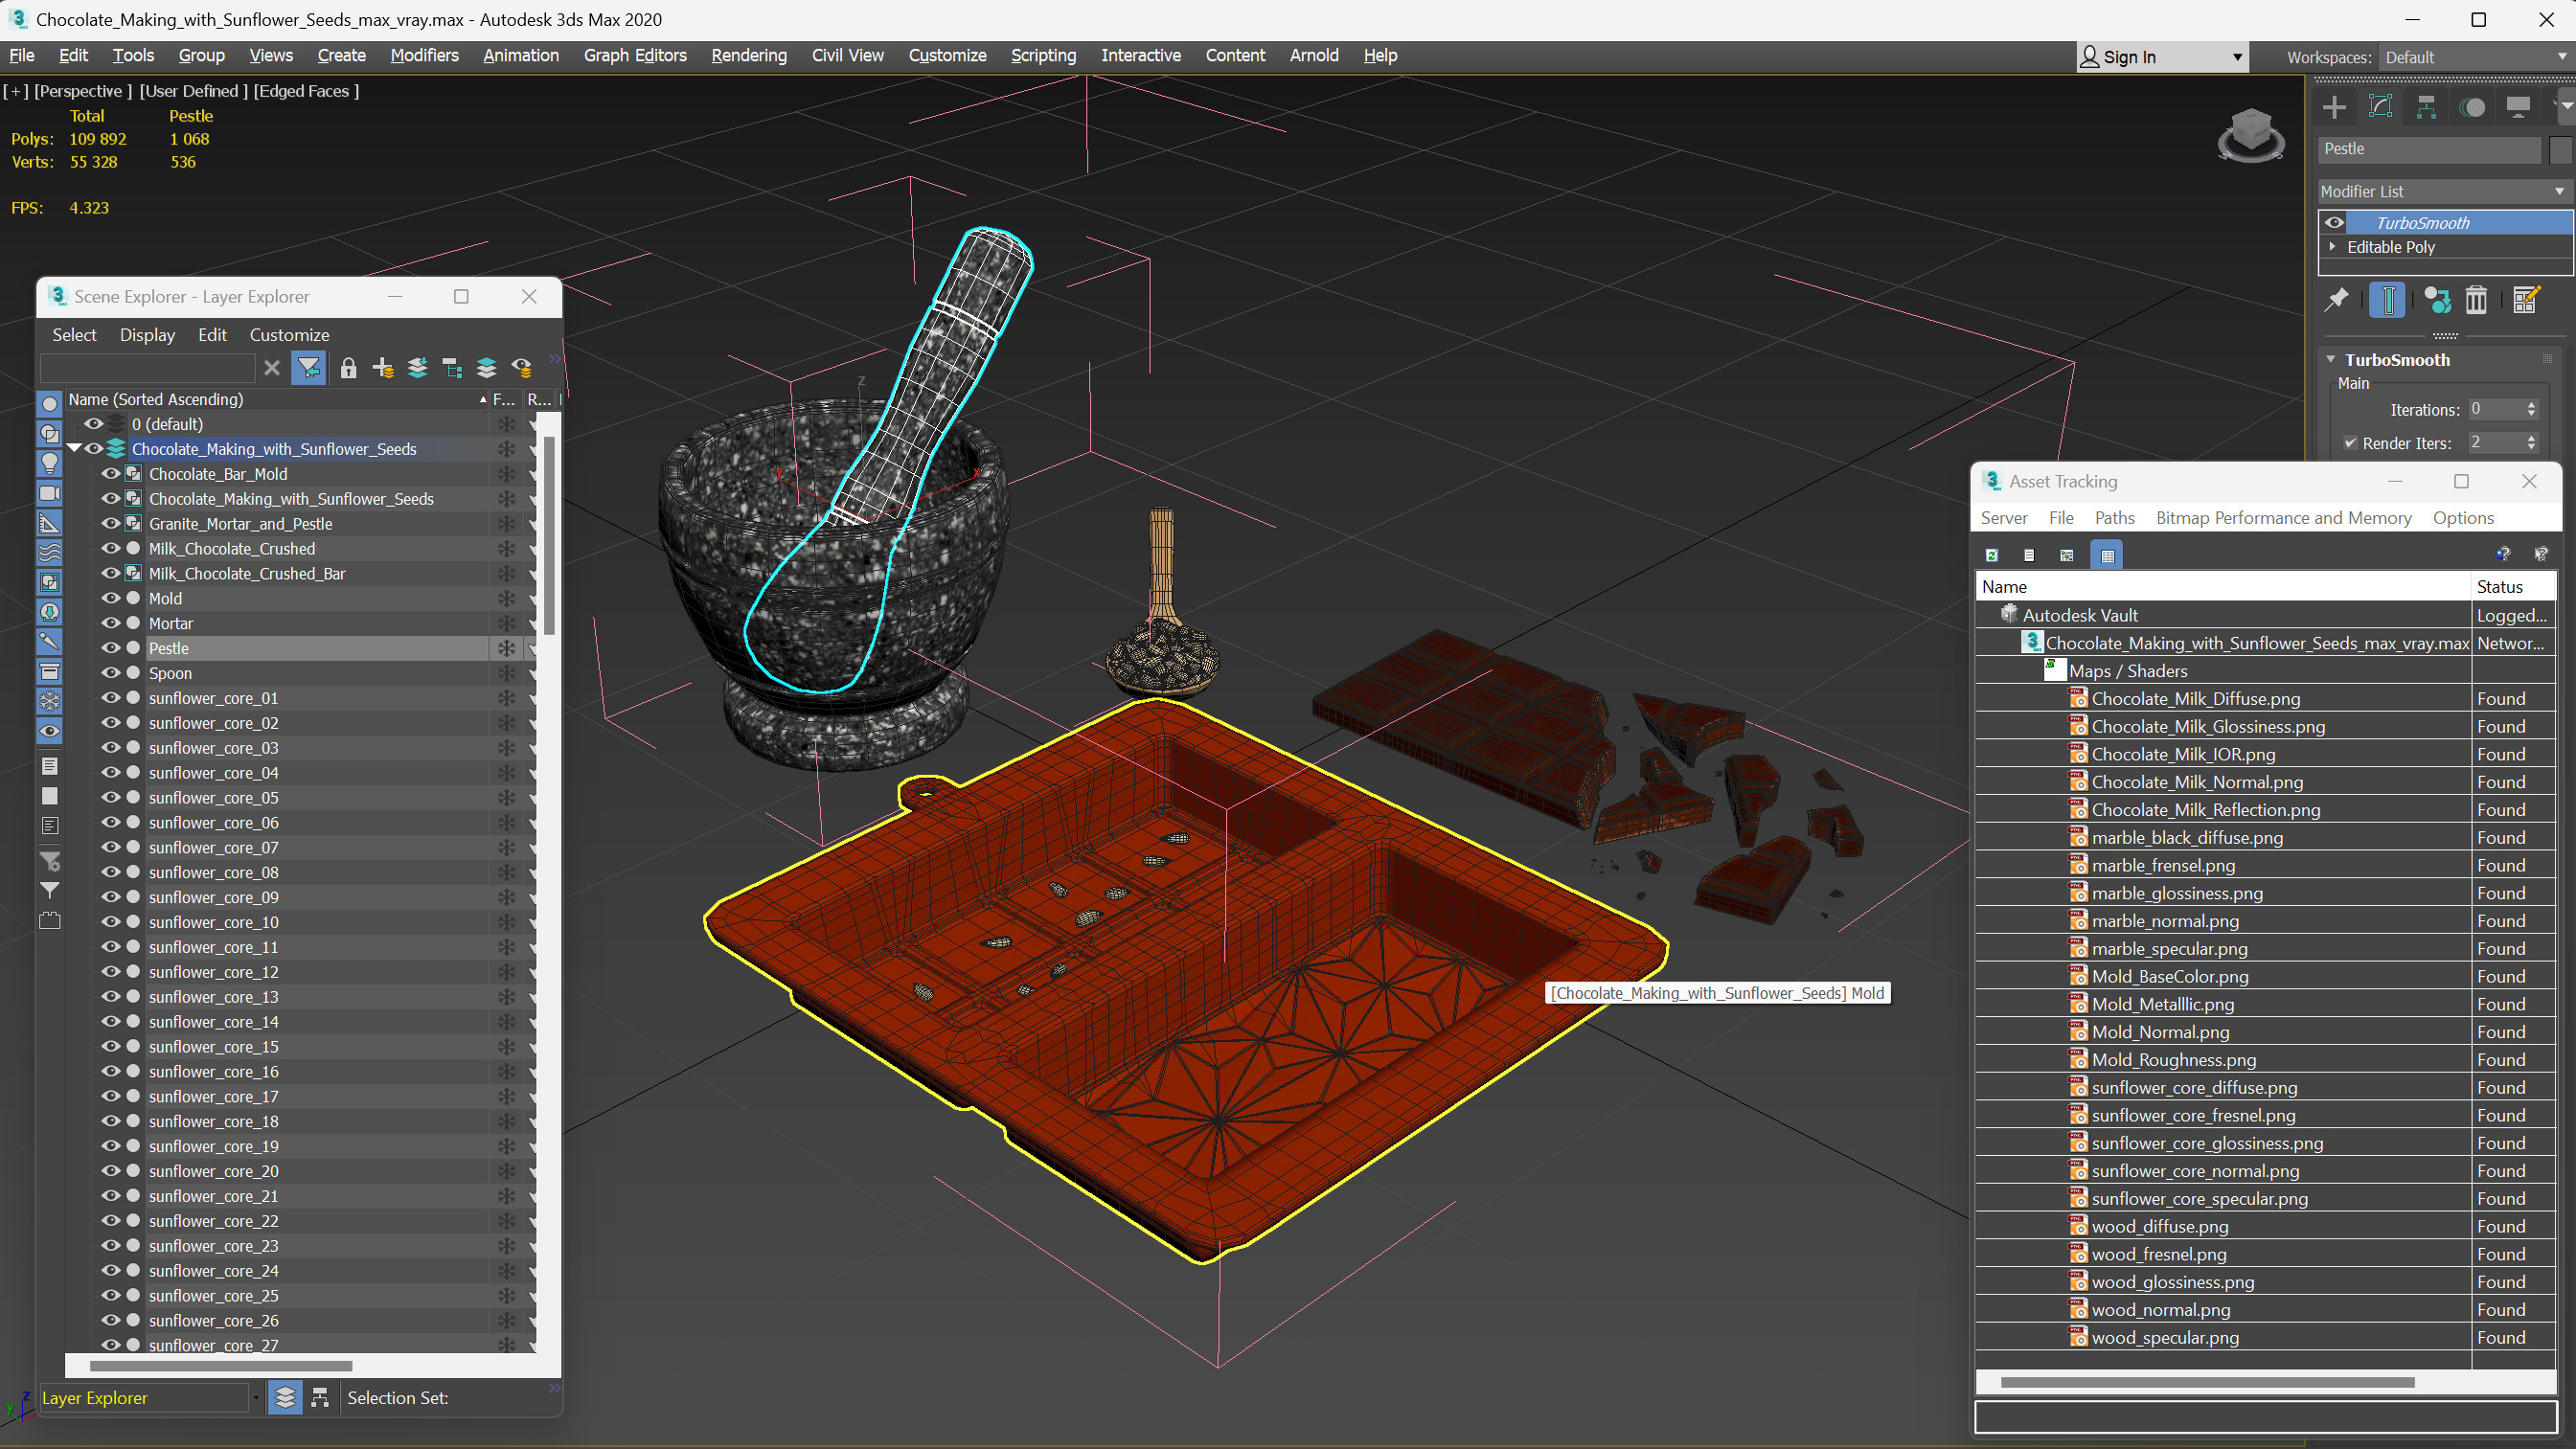Toggle Show End Result tube icon
Screen dimensions: 2576x1449
click(x=2387, y=300)
